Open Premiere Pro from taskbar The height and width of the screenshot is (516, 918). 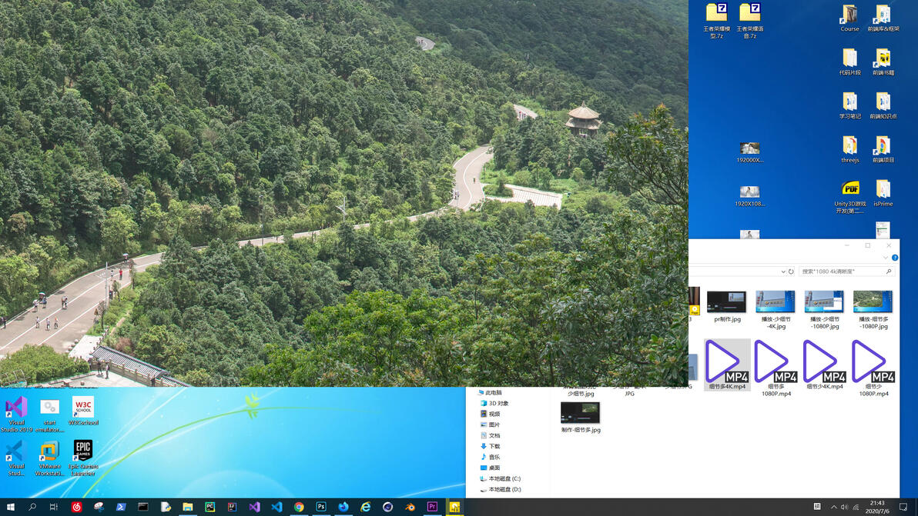(x=432, y=507)
